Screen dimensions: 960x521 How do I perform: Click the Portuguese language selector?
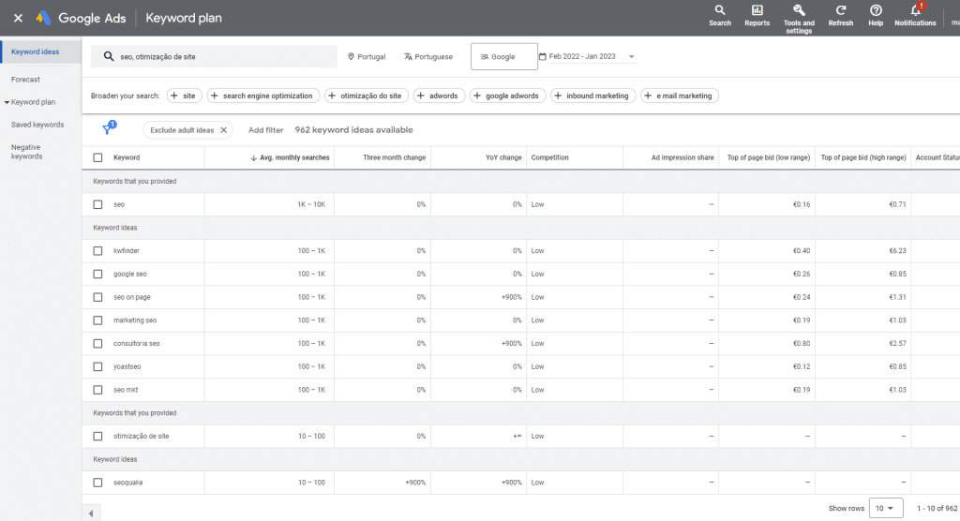[x=427, y=56]
